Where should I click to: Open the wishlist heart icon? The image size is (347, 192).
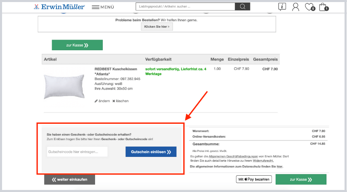pyautogui.click(x=310, y=7)
